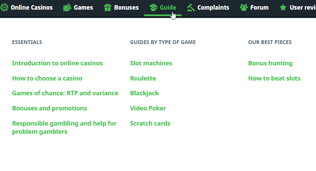
Task: Read the How to beat slots article
Action: tap(274, 78)
